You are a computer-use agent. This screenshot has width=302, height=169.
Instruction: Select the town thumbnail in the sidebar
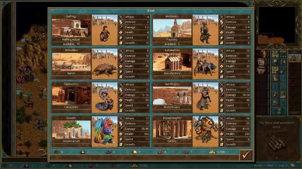click(x=295, y=58)
